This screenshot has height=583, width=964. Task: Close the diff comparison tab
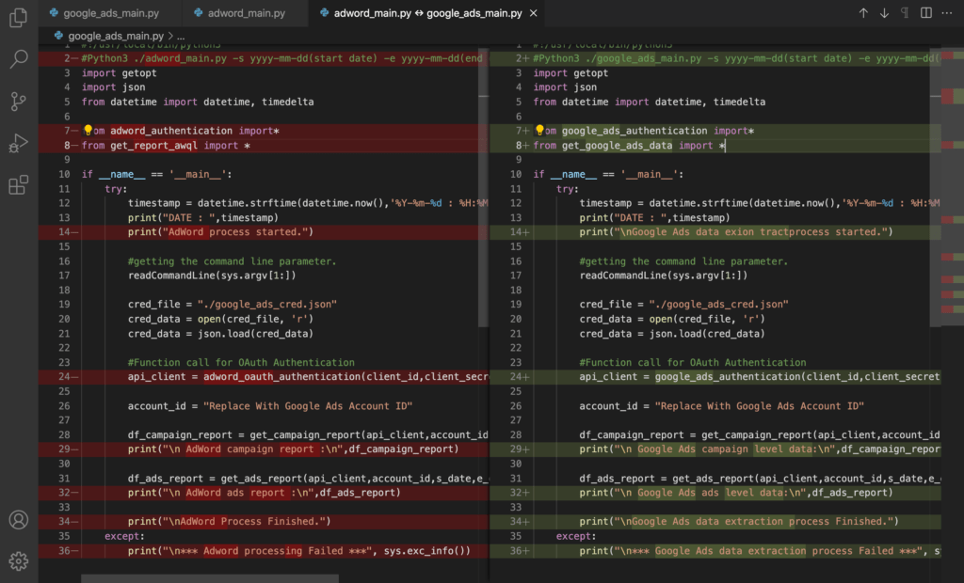[x=532, y=13]
